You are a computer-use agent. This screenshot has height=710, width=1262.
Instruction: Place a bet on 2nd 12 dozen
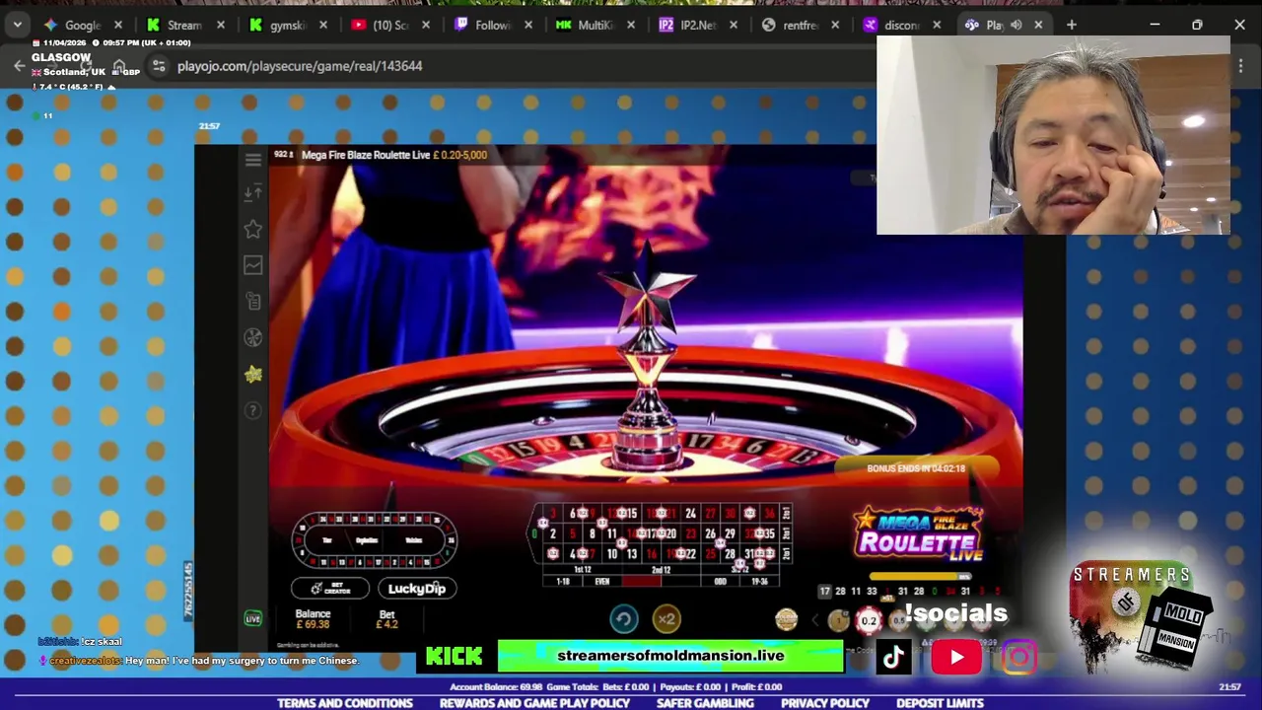tap(662, 569)
